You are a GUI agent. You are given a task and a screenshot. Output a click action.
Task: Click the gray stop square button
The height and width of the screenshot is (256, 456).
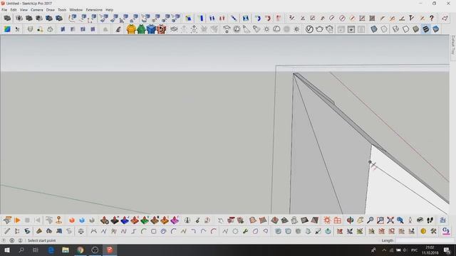coord(27,220)
